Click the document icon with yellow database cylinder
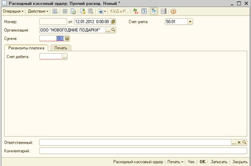The height and width of the screenshot is (166, 251). [x=83, y=11]
